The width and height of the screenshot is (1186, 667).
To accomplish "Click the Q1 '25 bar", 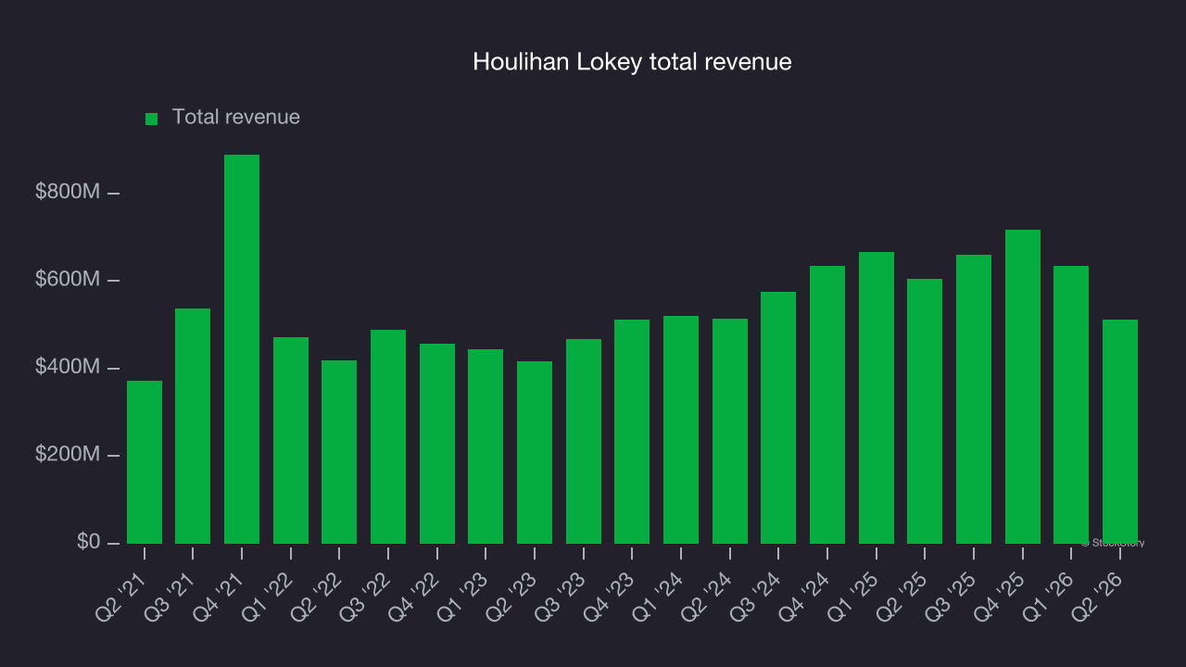I will [x=877, y=397].
